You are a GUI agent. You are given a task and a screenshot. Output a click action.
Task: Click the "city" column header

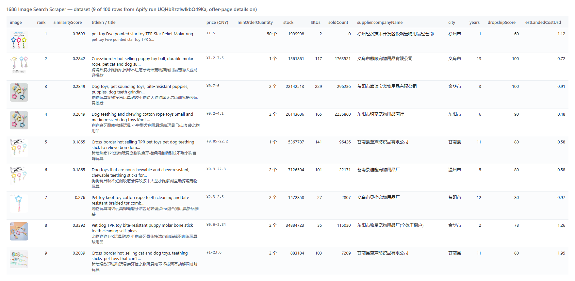452,23
